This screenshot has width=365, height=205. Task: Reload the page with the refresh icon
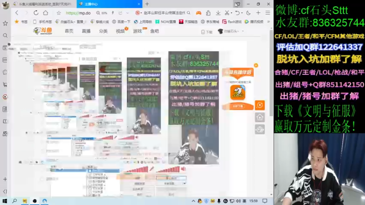click(x=36, y=13)
